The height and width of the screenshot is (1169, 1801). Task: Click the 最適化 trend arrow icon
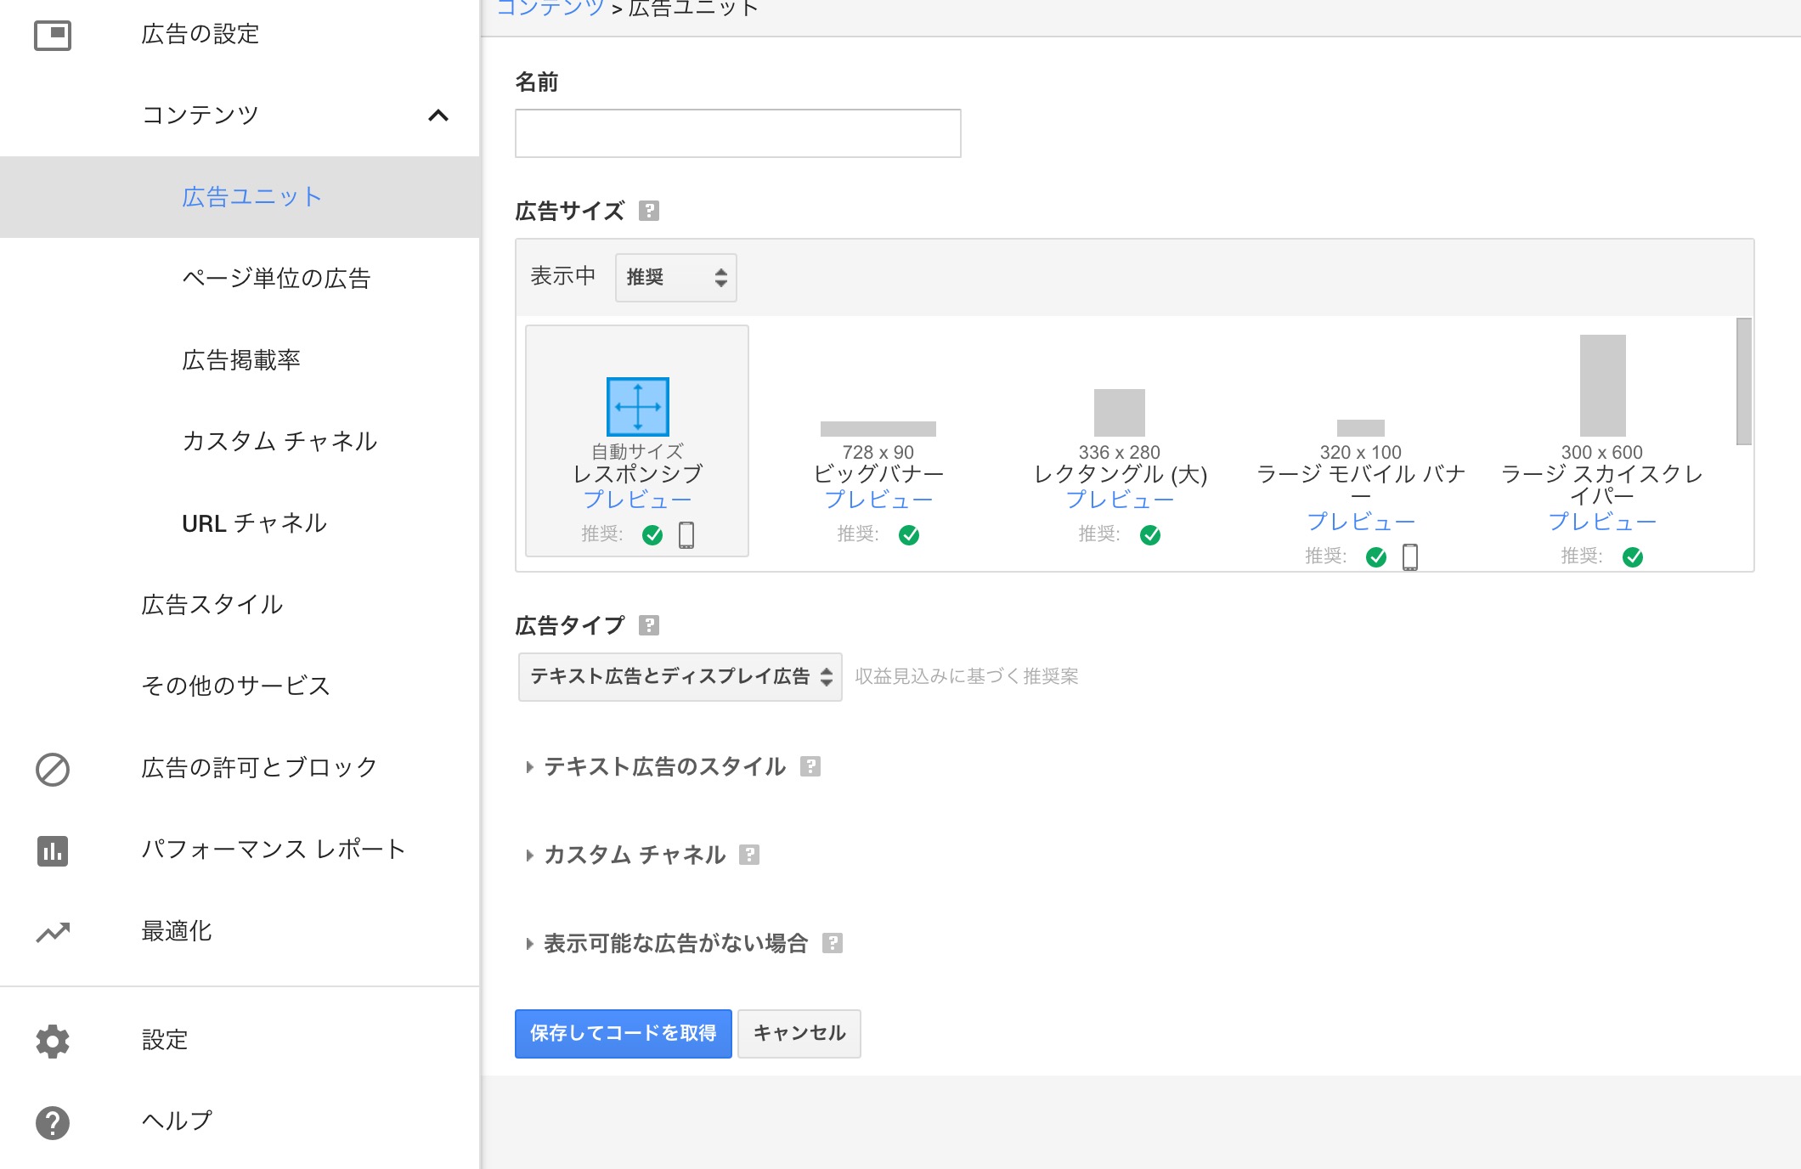coord(53,932)
